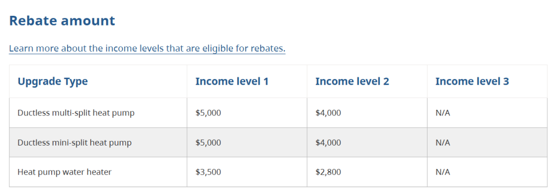Select the Upgrade Type column header
This screenshot has width=553, height=192.
point(53,82)
